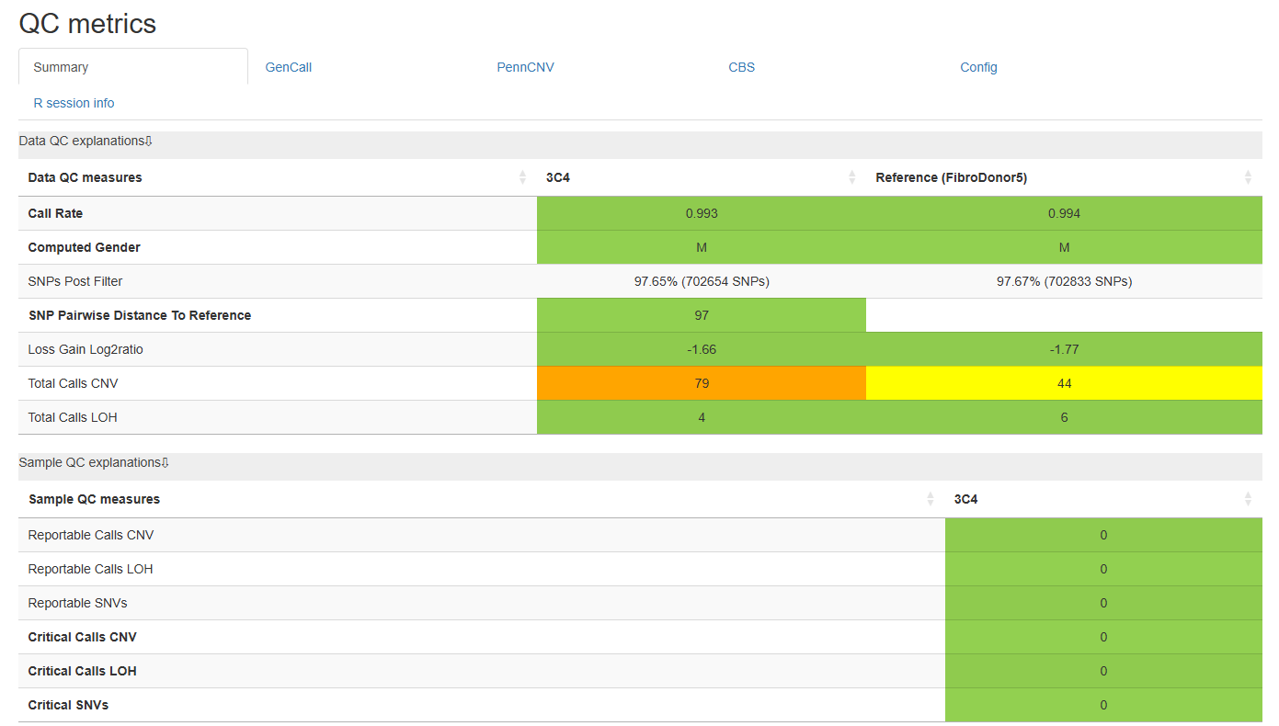Expand Data QC explanations section
The height and width of the screenshot is (726, 1279).
coord(86,141)
